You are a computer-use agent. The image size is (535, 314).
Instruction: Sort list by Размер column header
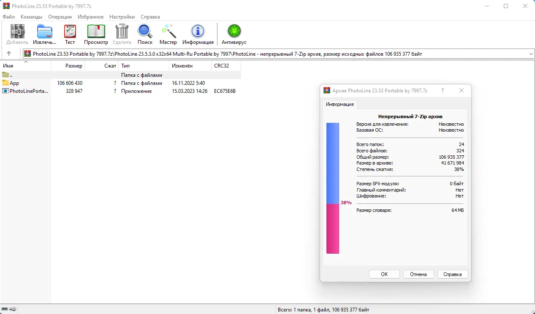(x=68, y=66)
